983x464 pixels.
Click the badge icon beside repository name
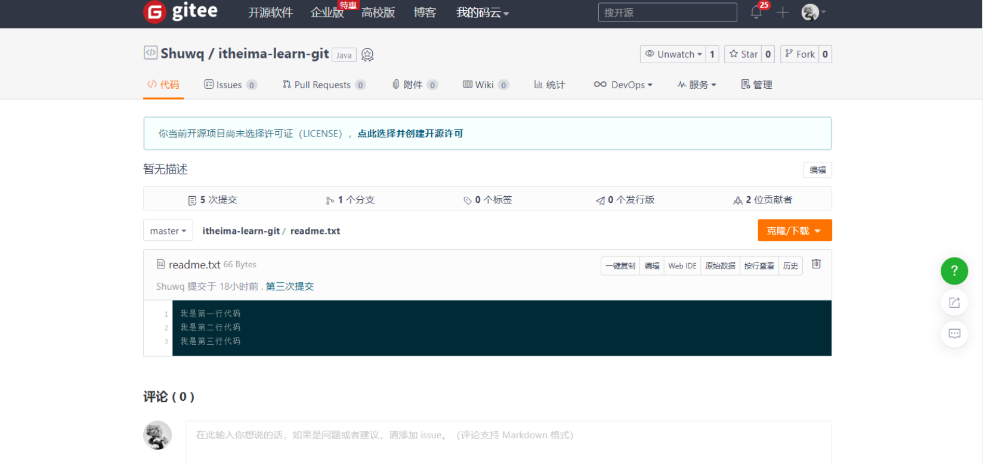point(367,55)
